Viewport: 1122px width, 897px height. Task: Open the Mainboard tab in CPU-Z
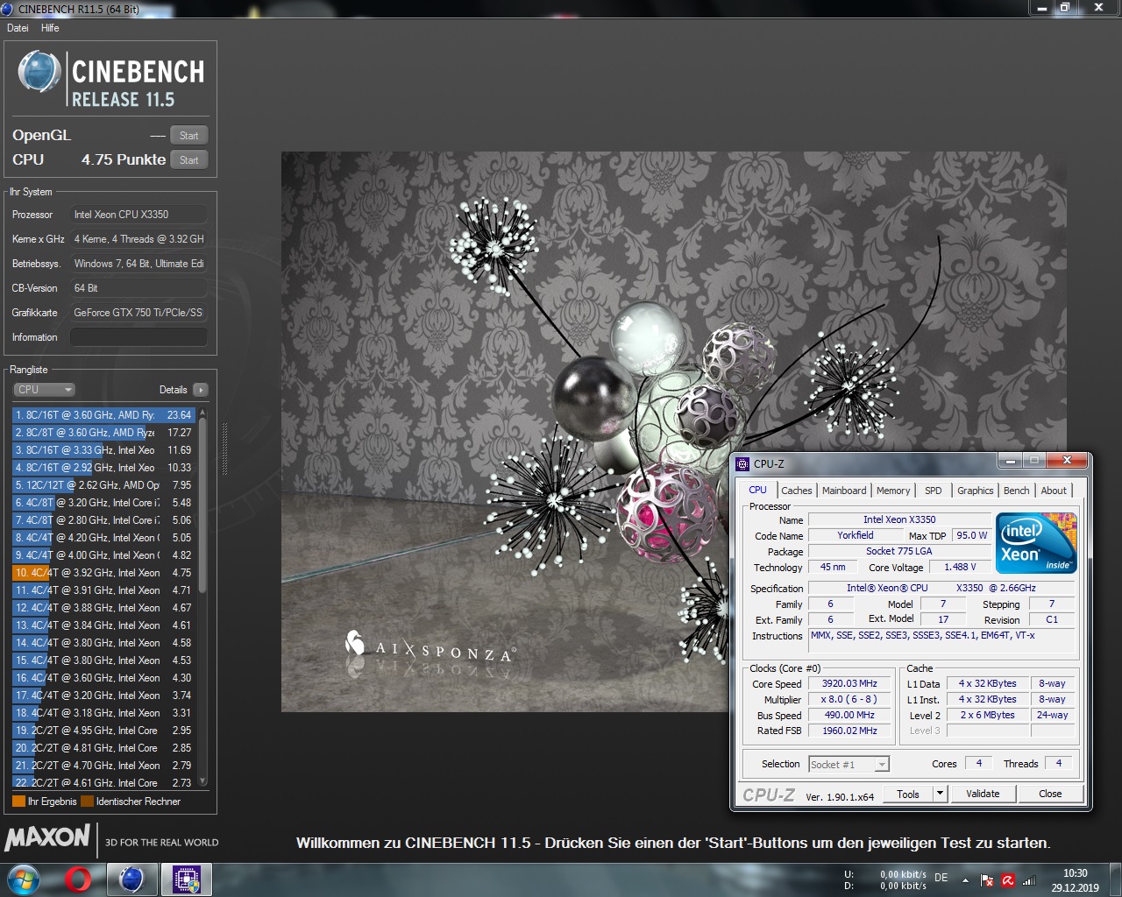click(844, 491)
